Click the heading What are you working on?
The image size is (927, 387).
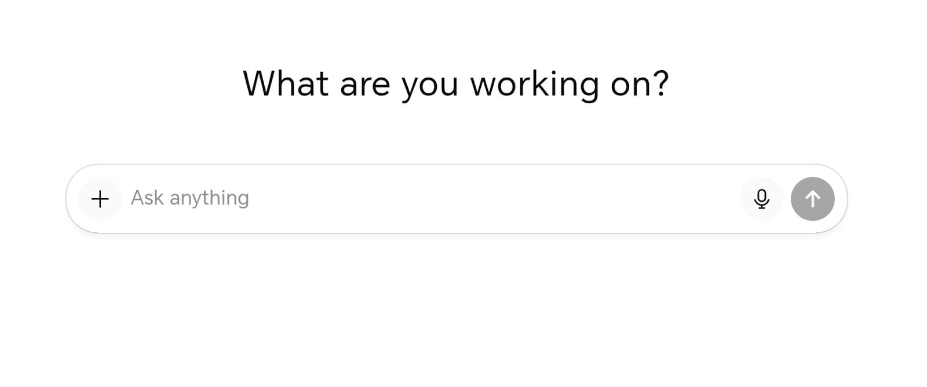tap(455, 83)
